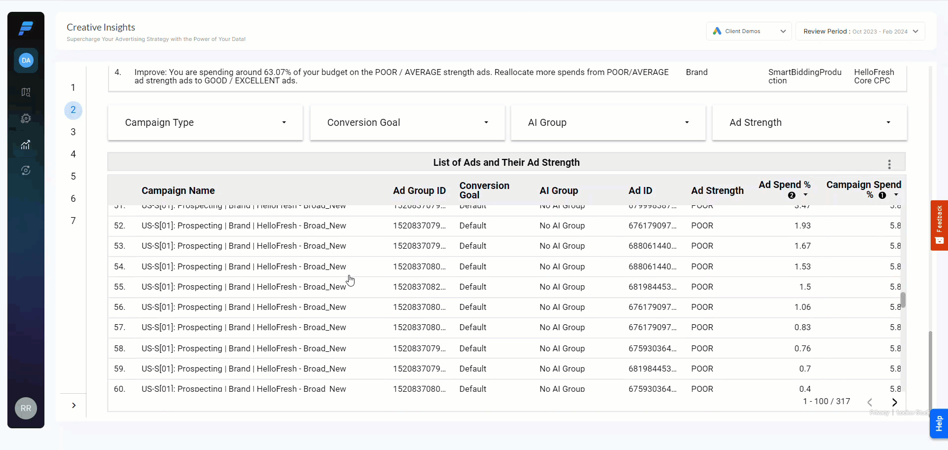The height and width of the screenshot is (450, 948).
Task: Open the map search sidebar icon
Action: (x=26, y=92)
